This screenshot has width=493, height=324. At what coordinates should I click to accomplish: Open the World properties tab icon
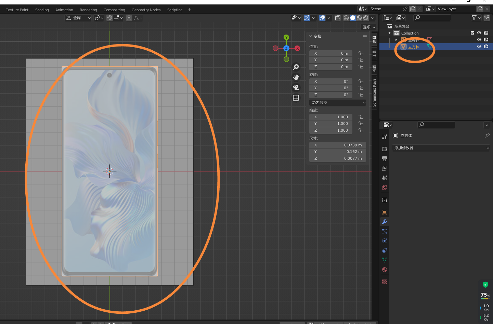pos(385,187)
